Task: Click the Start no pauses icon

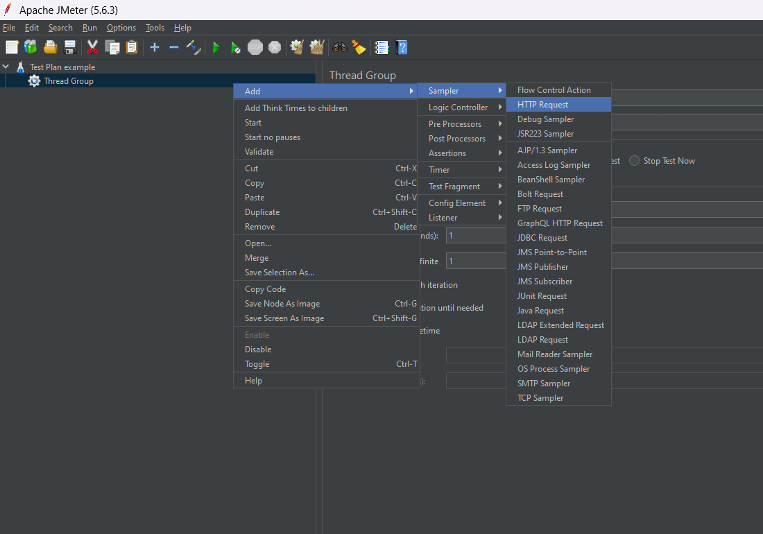Action: (x=236, y=47)
